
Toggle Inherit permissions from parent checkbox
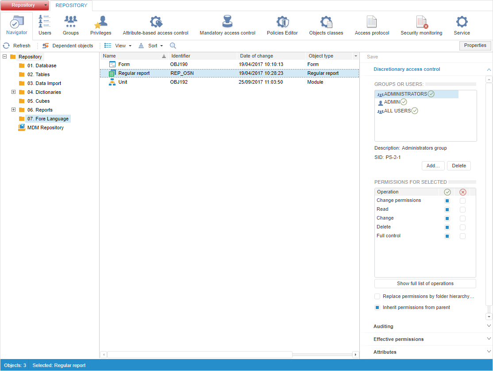[377, 307]
